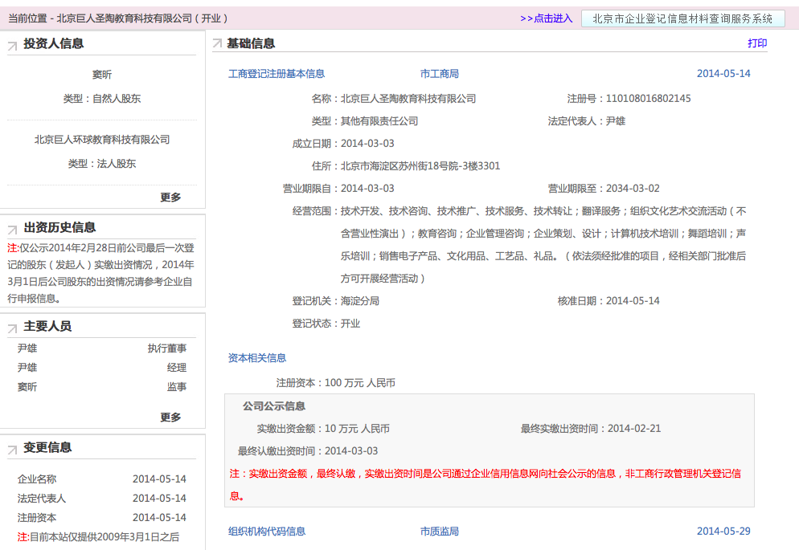Select investor 北京巨人环球教育科技有限公司
799x550 pixels.
[x=102, y=140]
